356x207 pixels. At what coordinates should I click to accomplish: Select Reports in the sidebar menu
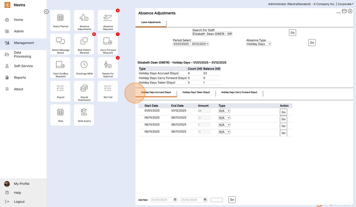[x=20, y=78]
